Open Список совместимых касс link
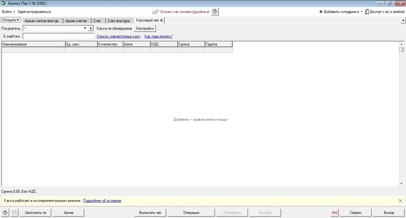Image resolution: width=406 pixels, height=218 pixels. (118, 36)
